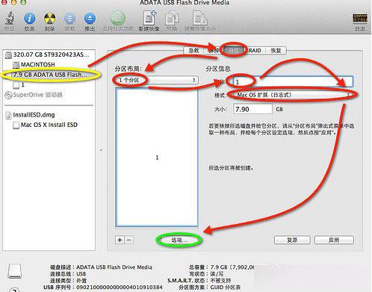This screenshot has height=292, width=372.
Task: Click the New Image toolbar icon
Action: [x=149, y=18]
